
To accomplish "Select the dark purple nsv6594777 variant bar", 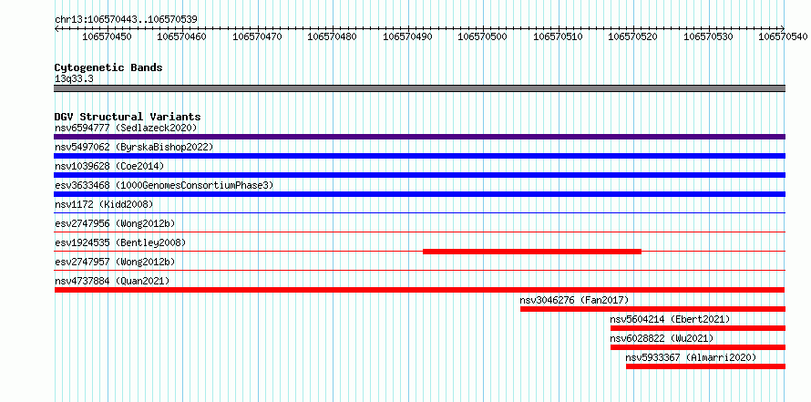I will [419, 137].
